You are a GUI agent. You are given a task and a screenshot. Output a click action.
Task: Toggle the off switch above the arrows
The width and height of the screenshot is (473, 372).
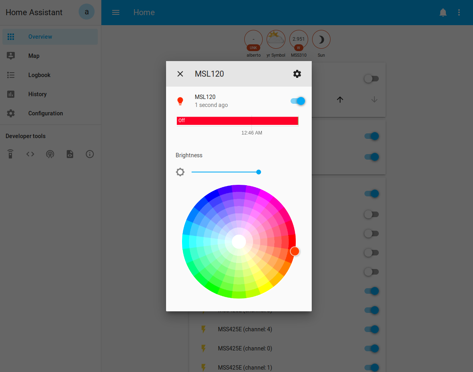pos(371,79)
